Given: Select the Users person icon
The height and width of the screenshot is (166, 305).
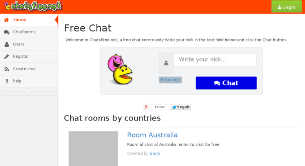Looking at the screenshot, I should click(x=7, y=44).
